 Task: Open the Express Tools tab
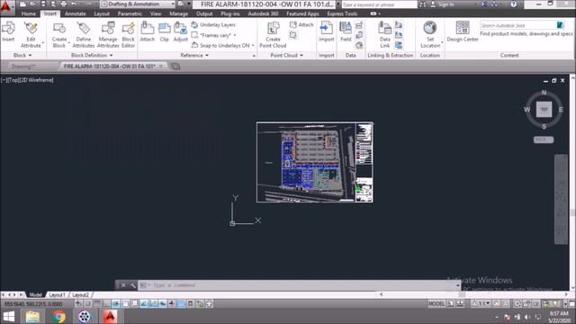342,13
